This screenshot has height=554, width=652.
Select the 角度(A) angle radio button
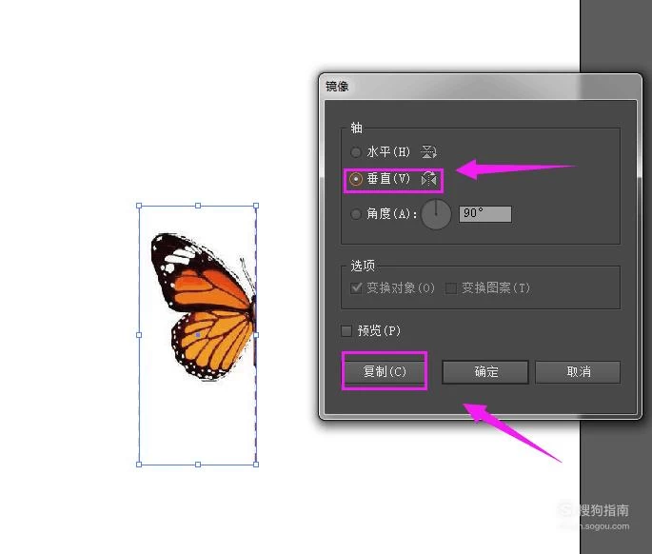(356, 214)
